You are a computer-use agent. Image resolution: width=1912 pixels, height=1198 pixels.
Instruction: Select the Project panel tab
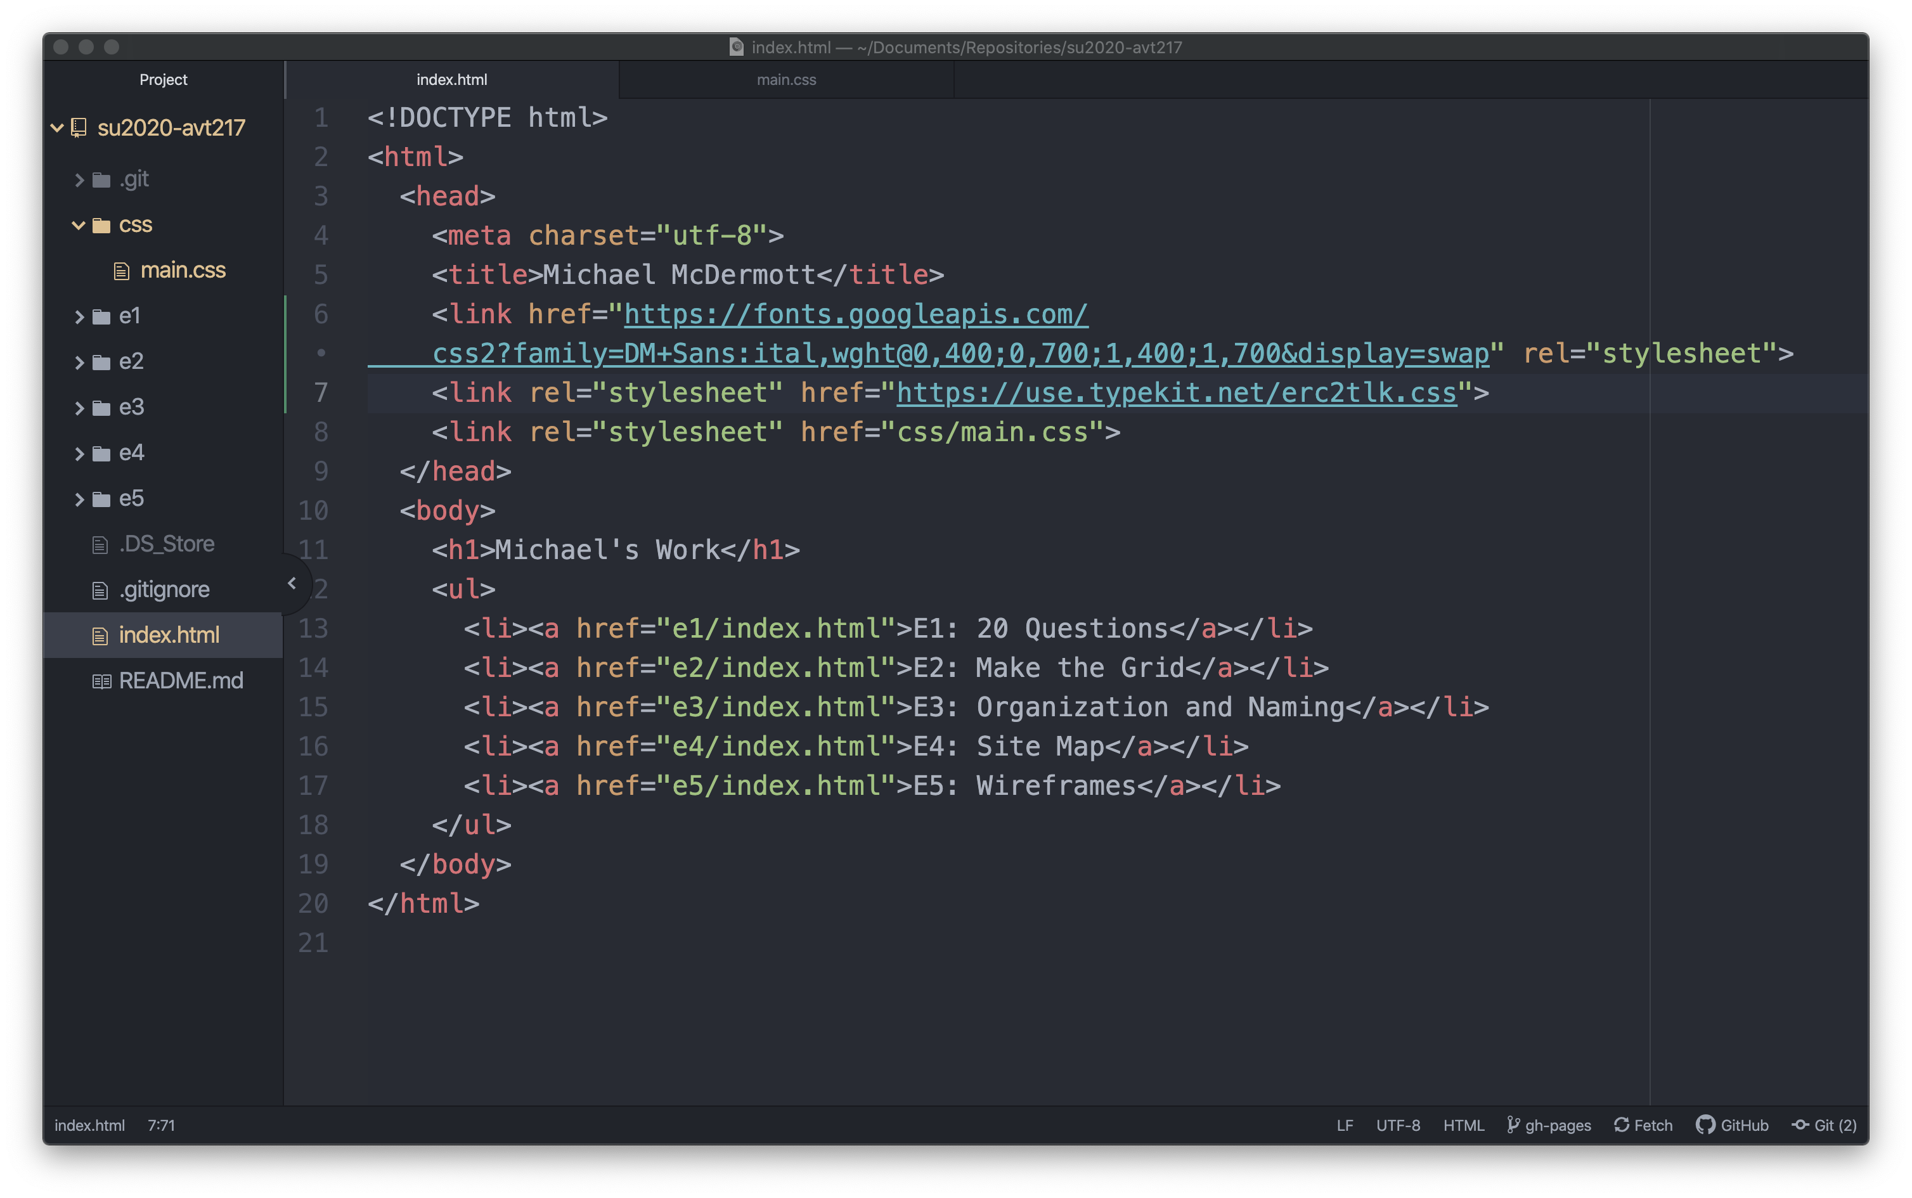163,80
